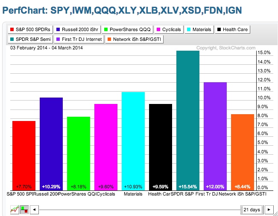This screenshot has width=278, height=216.
Task: Toggle the PowerShares QQQ legend button
Action: pyautogui.click(x=128, y=29)
